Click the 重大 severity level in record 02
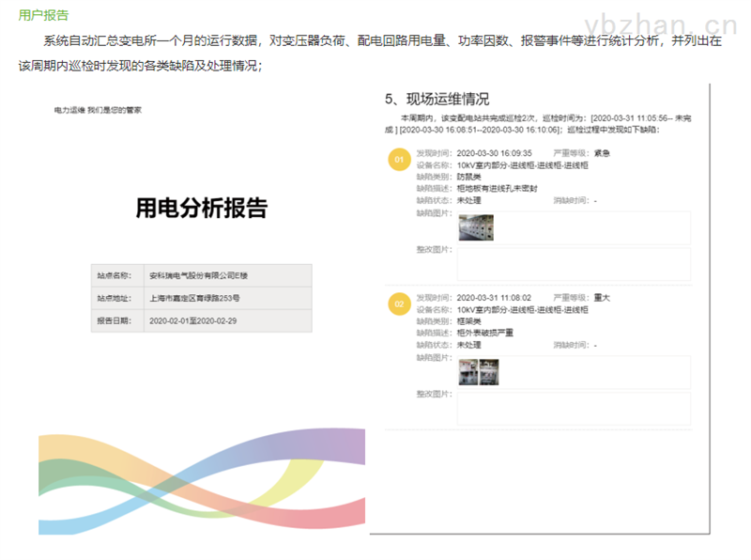 point(602,297)
